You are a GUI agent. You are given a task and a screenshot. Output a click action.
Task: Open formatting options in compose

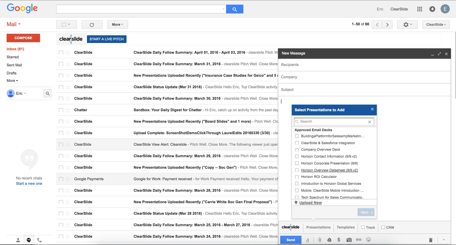(x=307, y=240)
